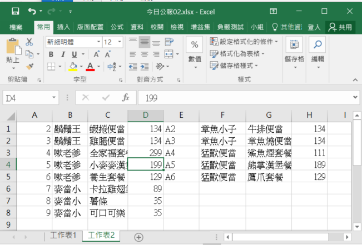Image resolution: width=362 pixels, height=245 pixels.
Task: Expand the fill color dropdown arrow
Action: pos(81,67)
